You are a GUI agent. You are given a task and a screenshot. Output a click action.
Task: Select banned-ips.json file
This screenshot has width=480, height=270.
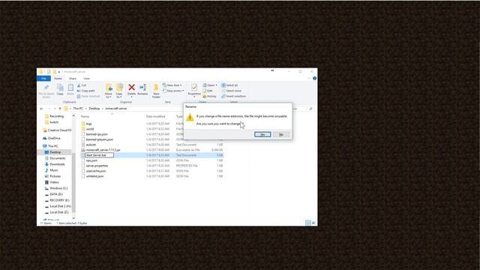pos(94,134)
